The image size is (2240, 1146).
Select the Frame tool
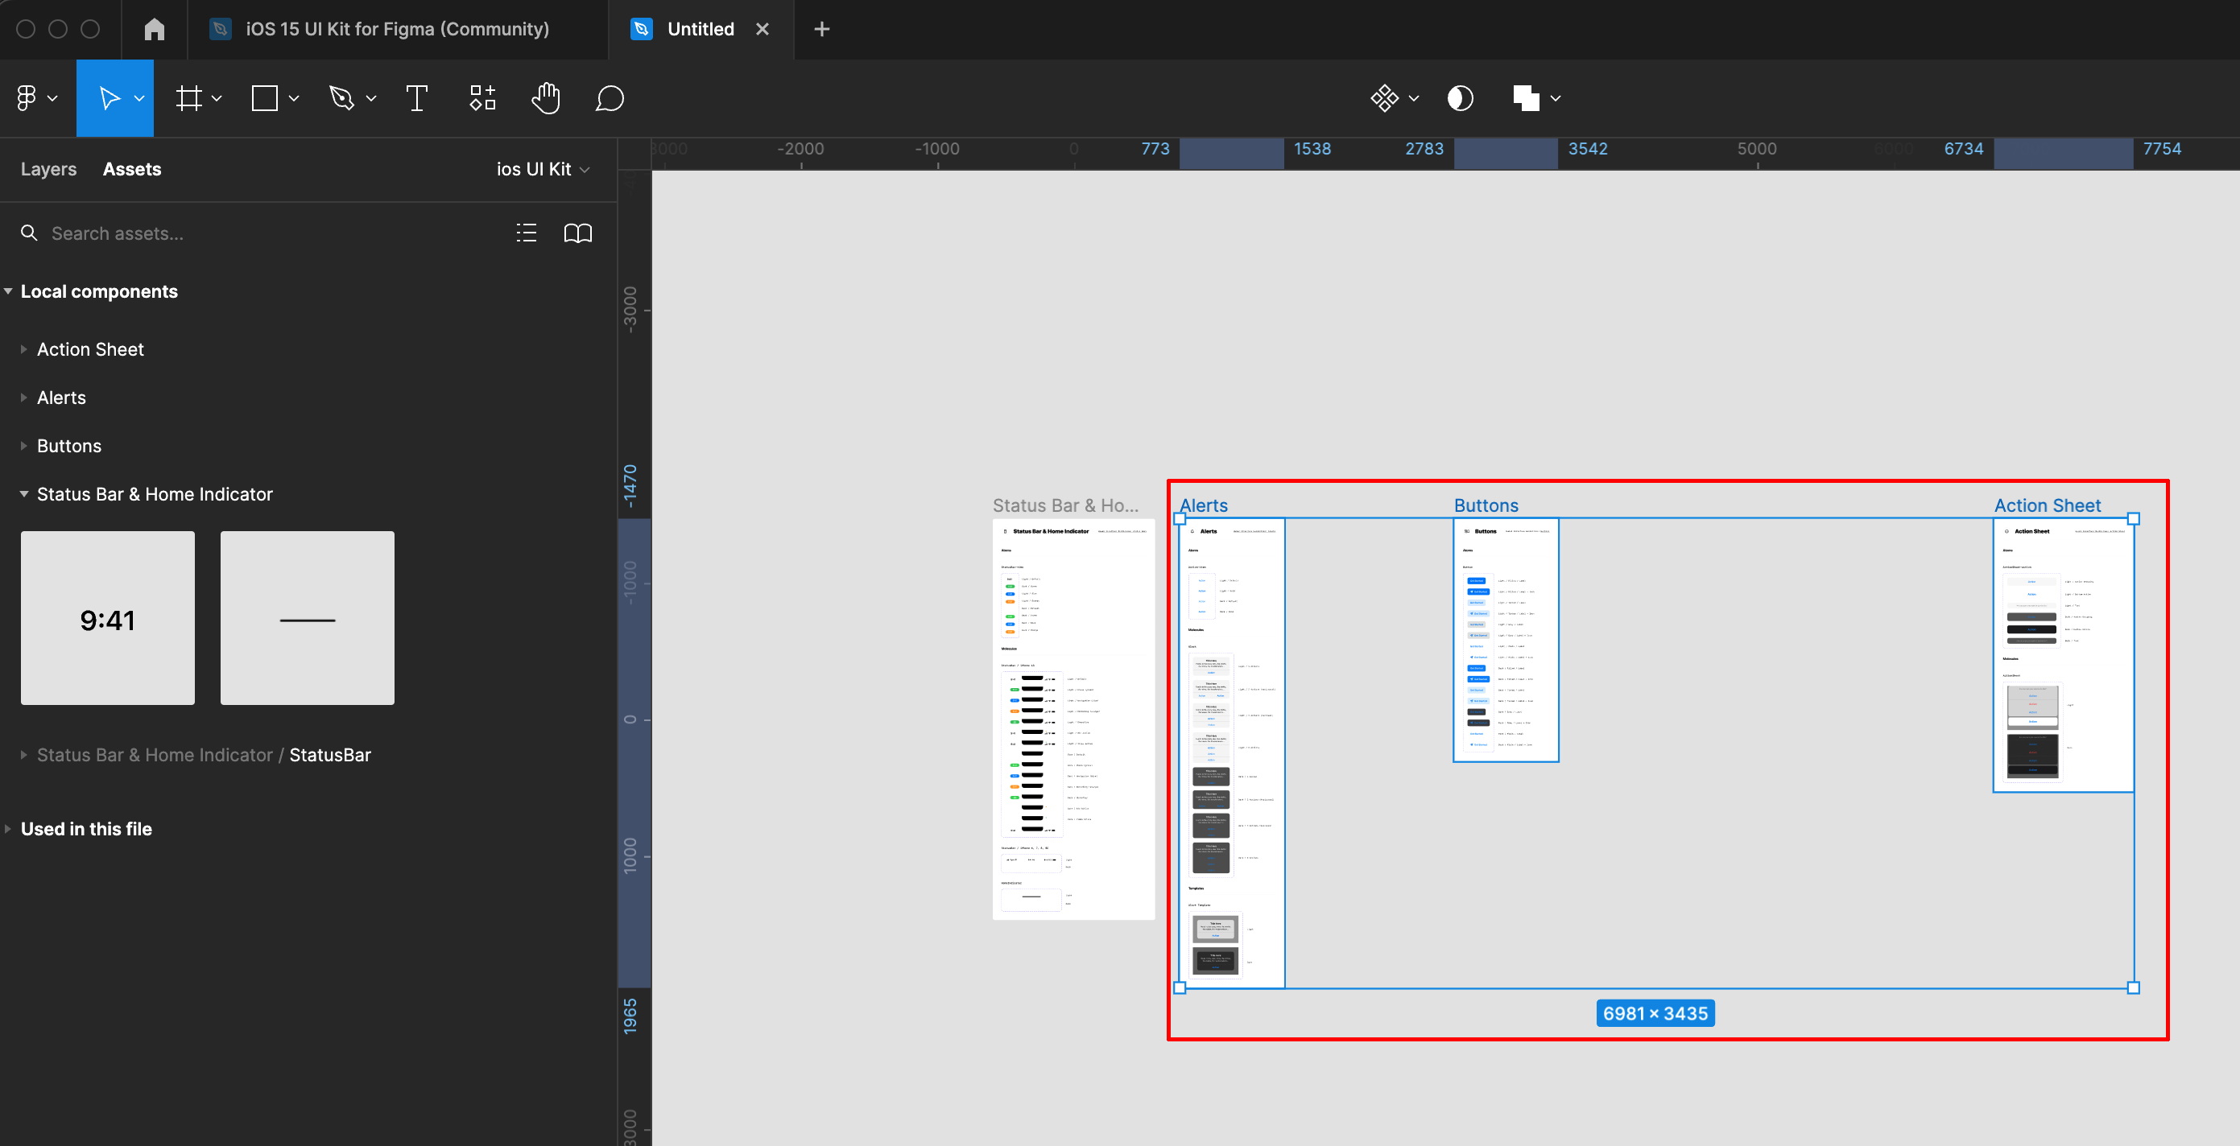coord(188,98)
